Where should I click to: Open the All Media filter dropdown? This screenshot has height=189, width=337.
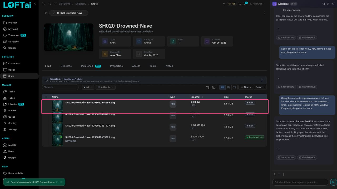click(105, 87)
